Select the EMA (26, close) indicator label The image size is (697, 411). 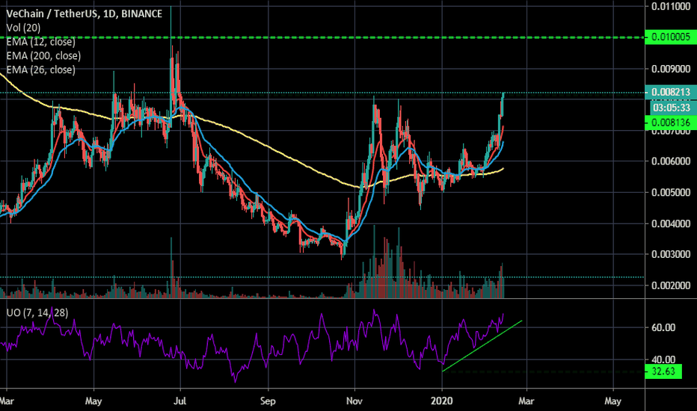click(x=41, y=69)
